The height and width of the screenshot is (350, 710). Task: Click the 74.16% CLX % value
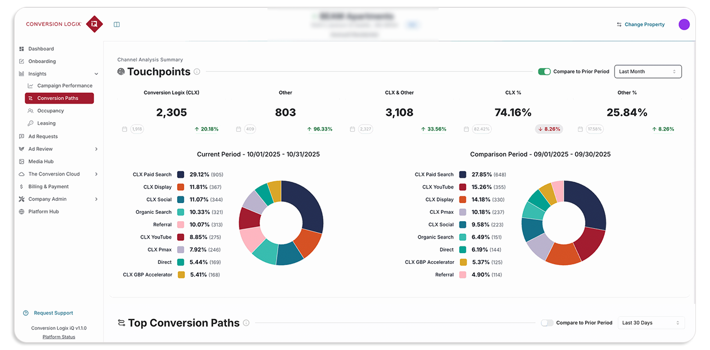coord(513,113)
